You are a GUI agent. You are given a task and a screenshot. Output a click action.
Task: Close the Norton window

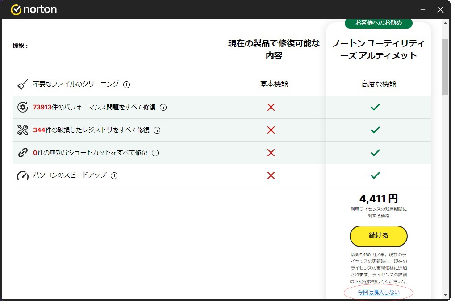click(x=441, y=9)
